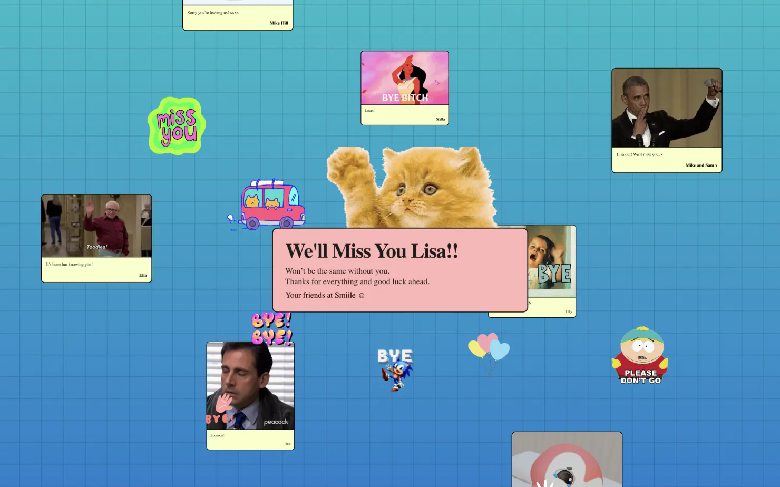Click the "Booooo!" message
Screen dimensions: 780x487
pos(217,435)
